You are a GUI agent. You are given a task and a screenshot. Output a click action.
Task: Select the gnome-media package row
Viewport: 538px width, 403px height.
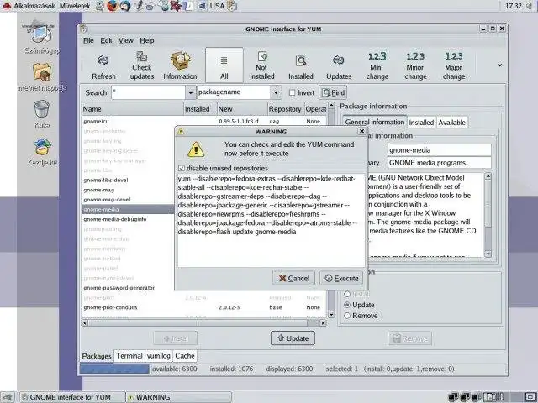128,209
